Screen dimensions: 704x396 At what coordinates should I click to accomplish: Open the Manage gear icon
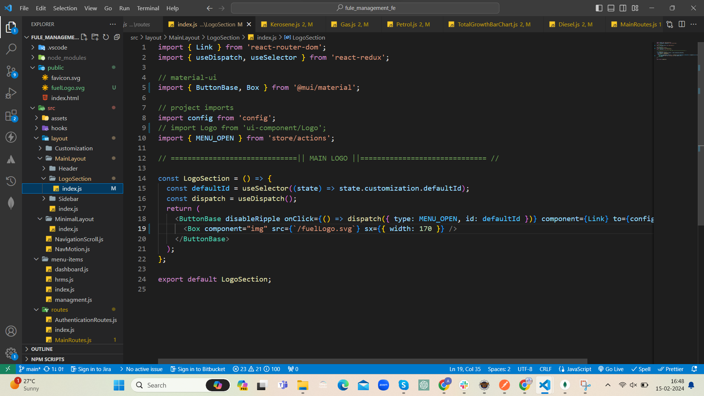point(11,353)
